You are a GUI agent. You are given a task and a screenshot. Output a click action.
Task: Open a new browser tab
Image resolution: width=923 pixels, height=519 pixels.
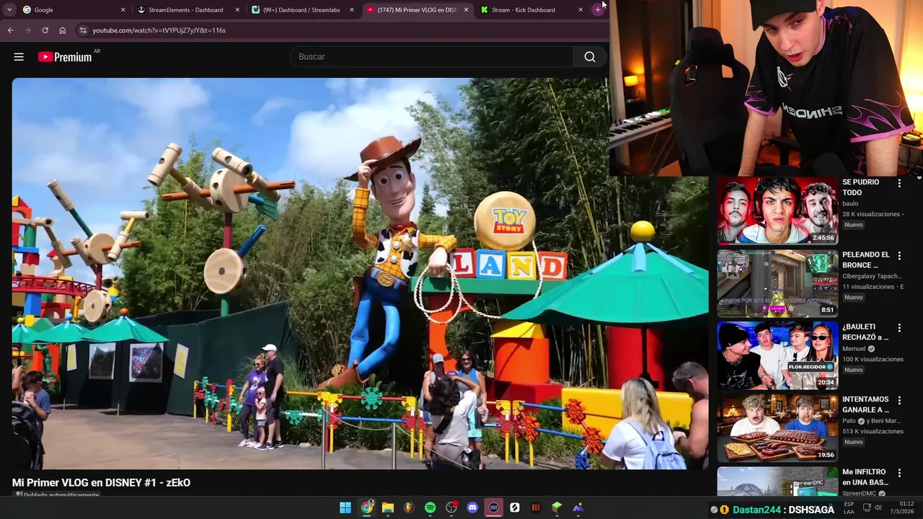pos(598,9)
